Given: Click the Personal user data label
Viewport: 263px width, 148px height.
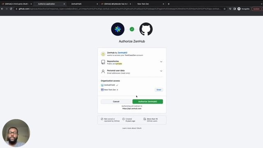Looking at the screenshot, I should [x=116, y=70].
